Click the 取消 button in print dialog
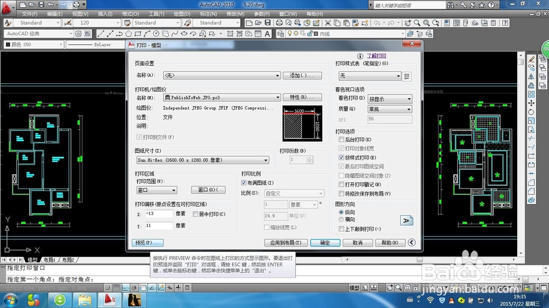The width and height of the screenshot is (549, 308). (x=357, y=243)
